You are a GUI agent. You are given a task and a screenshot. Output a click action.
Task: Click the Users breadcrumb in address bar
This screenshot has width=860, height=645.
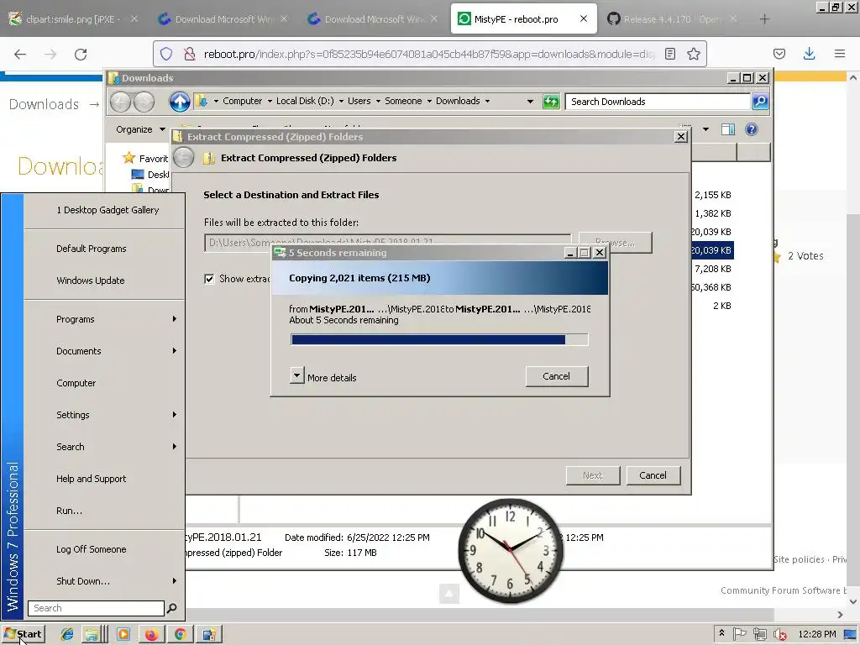click(359, 101)
